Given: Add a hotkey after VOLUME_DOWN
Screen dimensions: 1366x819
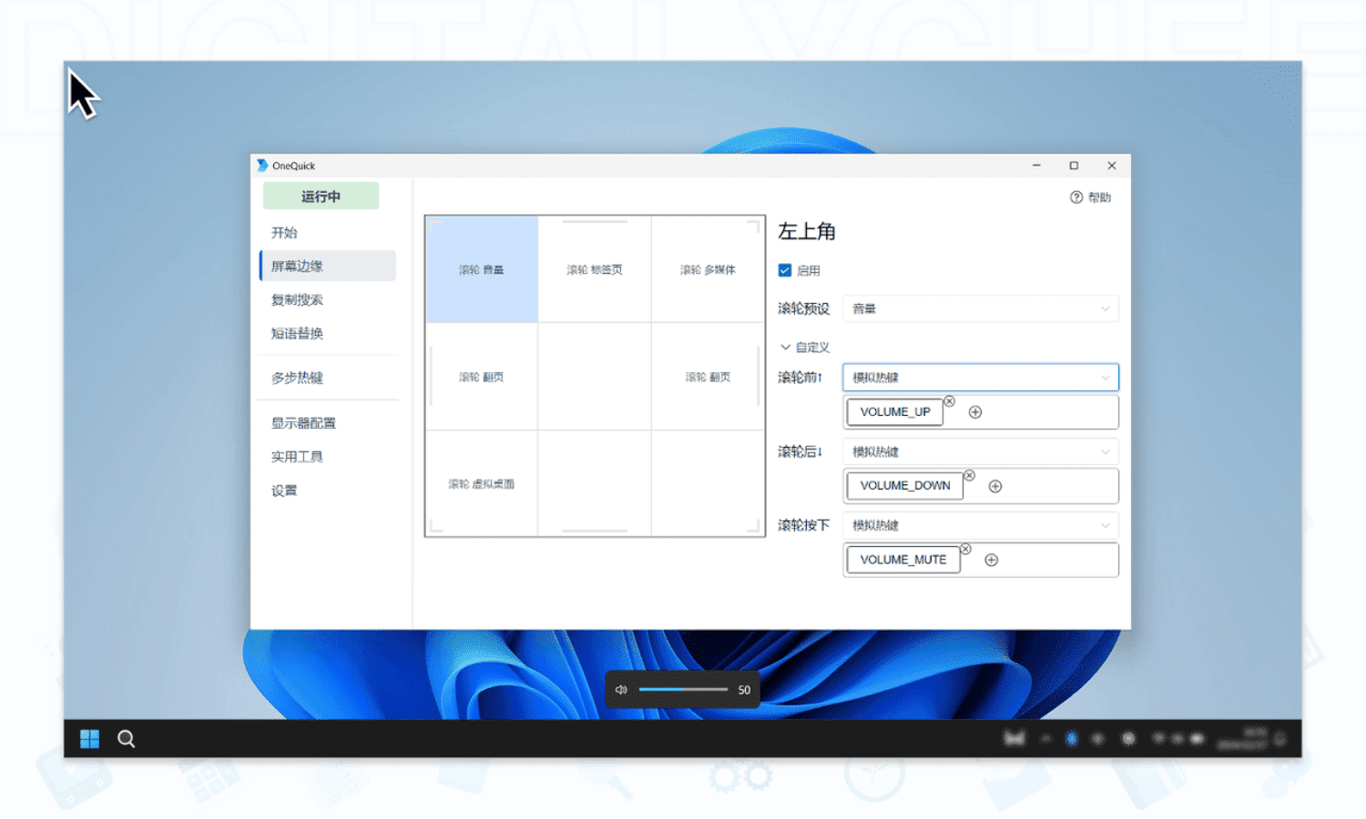Looking at the screenshot, I should pyautogui.click(x=995, y=486).
